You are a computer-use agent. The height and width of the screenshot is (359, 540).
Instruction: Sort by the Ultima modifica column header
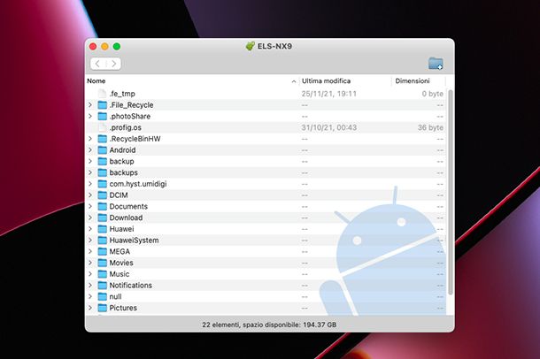point(326,80)
